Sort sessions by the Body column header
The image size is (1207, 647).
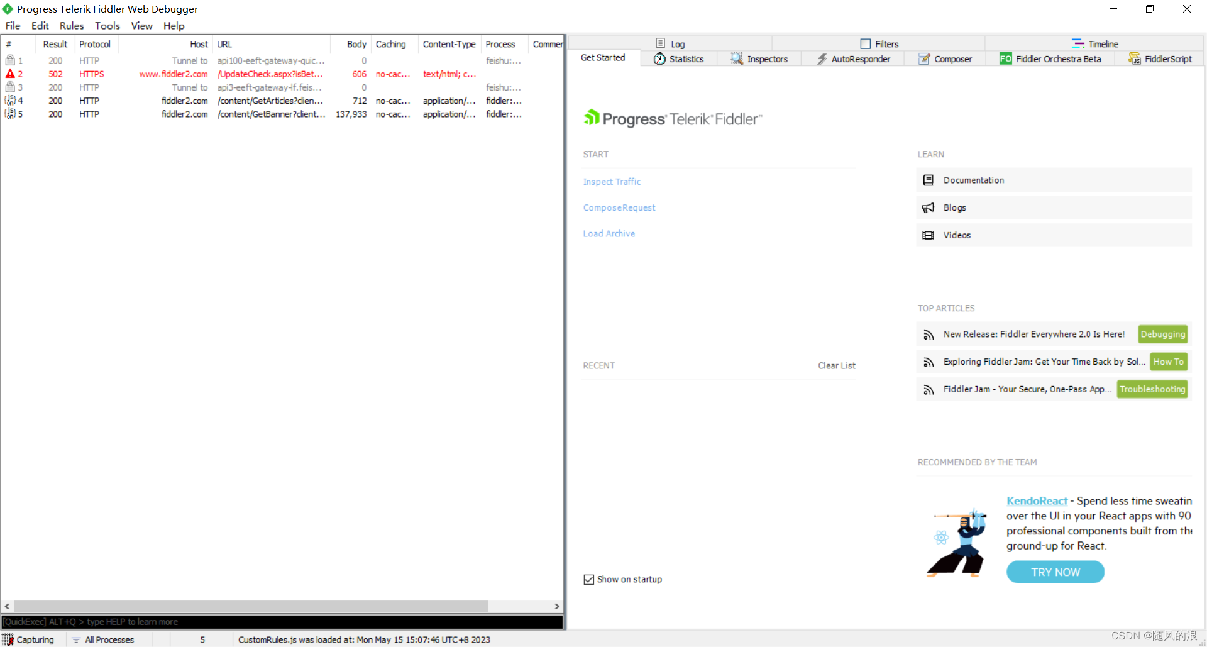[351, 44]
